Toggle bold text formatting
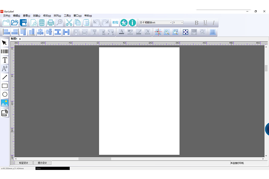 197,23
